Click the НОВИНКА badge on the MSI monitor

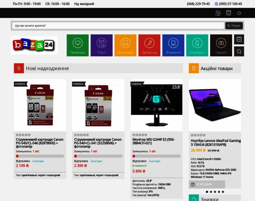[137, 84]
